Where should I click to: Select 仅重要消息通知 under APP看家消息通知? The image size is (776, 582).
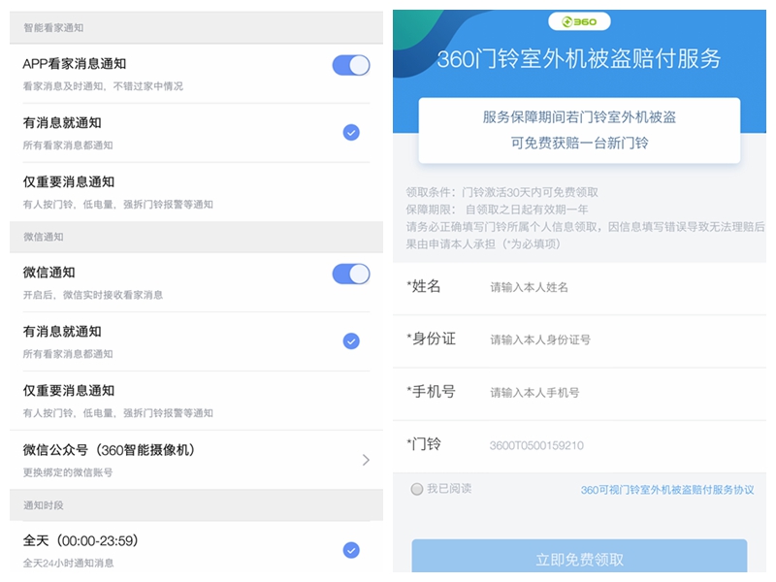[196, 192]
